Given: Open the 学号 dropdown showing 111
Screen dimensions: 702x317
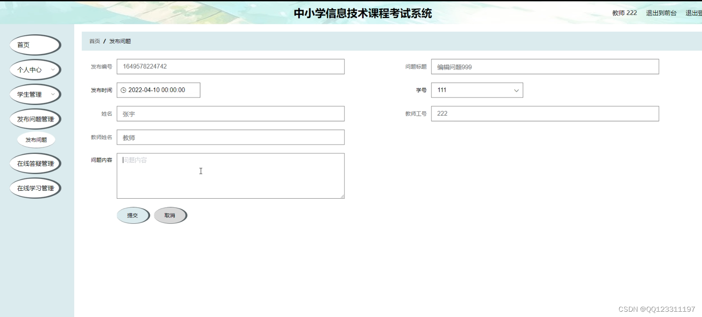Looking at the screenshot, I should pos(477,90).
